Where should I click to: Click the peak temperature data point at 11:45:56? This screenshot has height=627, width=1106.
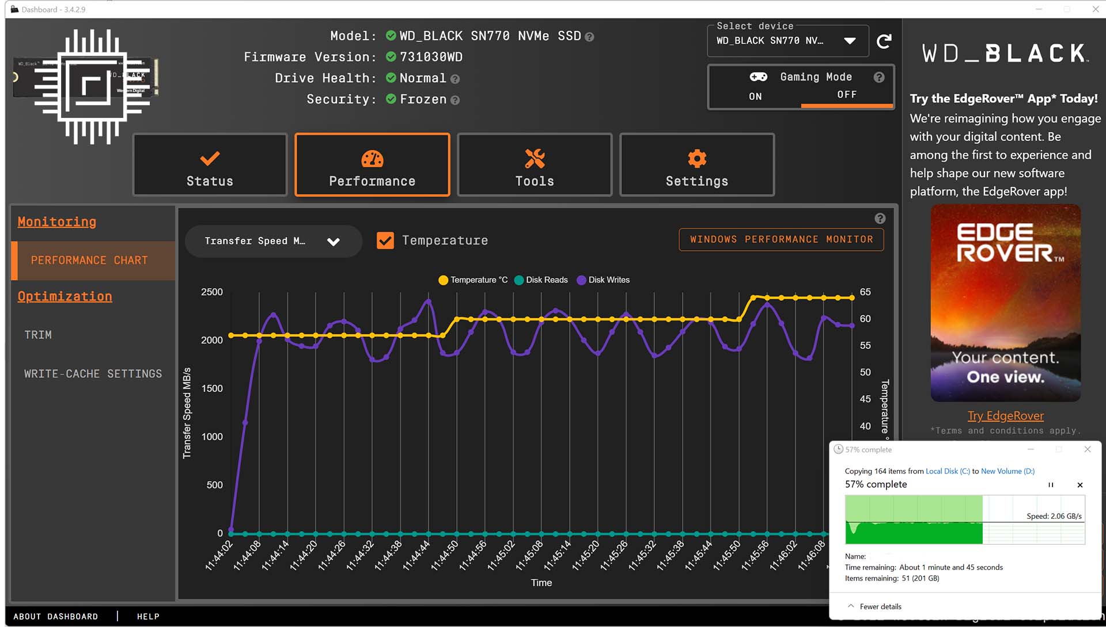pyautogui.click(x=767, y=298)
